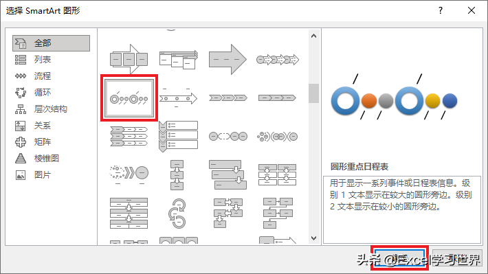Click the 棱锥图 pyramid icon
The height and width of the screenshot is (274, 488).
pyautogui.click(x=21, y=159)
